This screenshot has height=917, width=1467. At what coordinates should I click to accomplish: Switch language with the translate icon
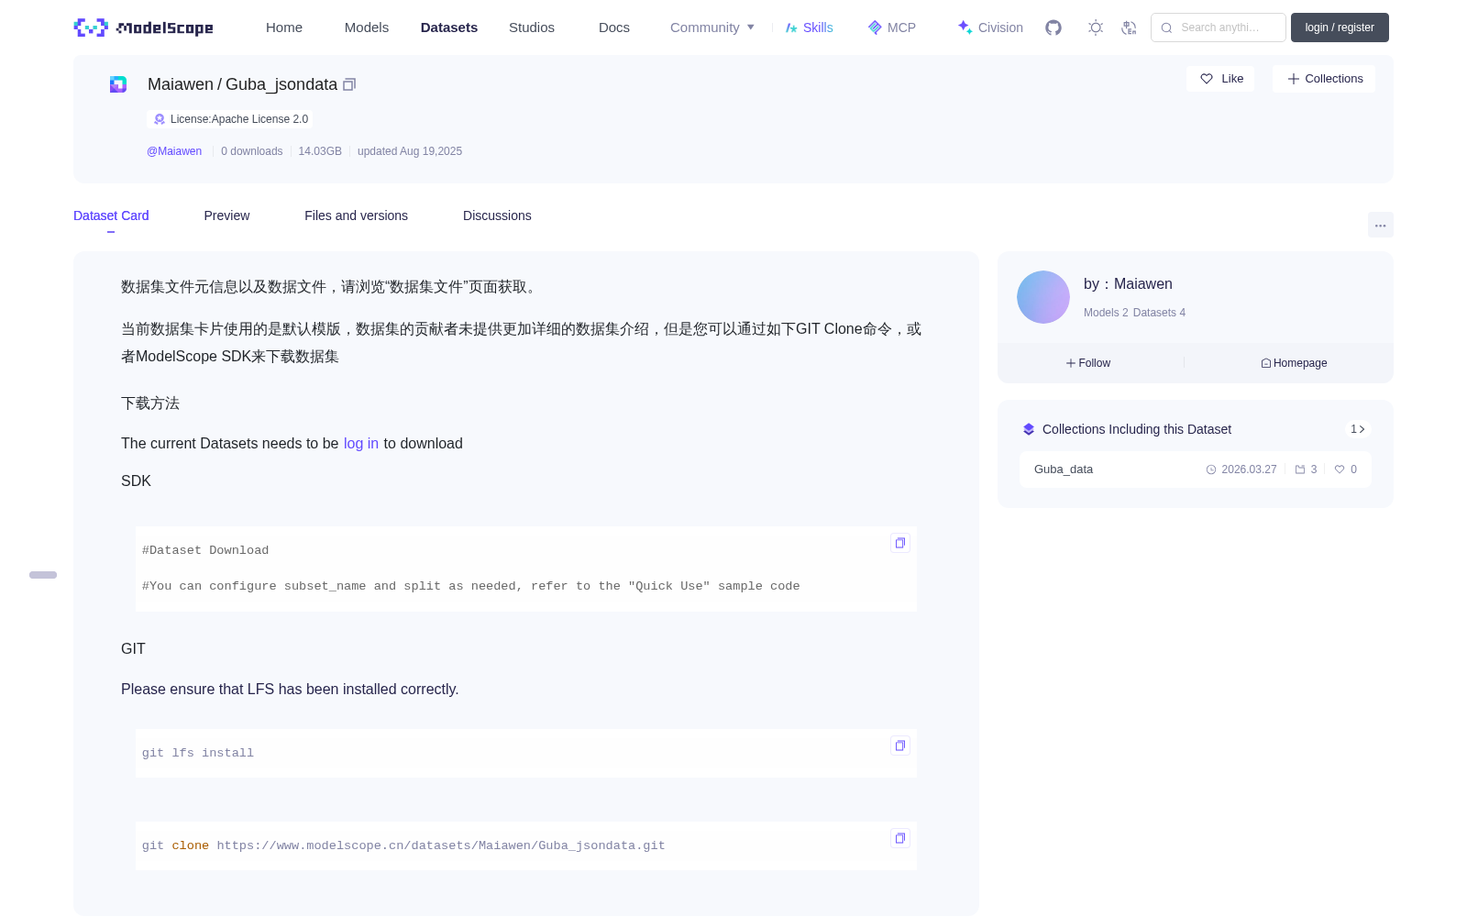pyautogui.click(x=1129, y=28)
